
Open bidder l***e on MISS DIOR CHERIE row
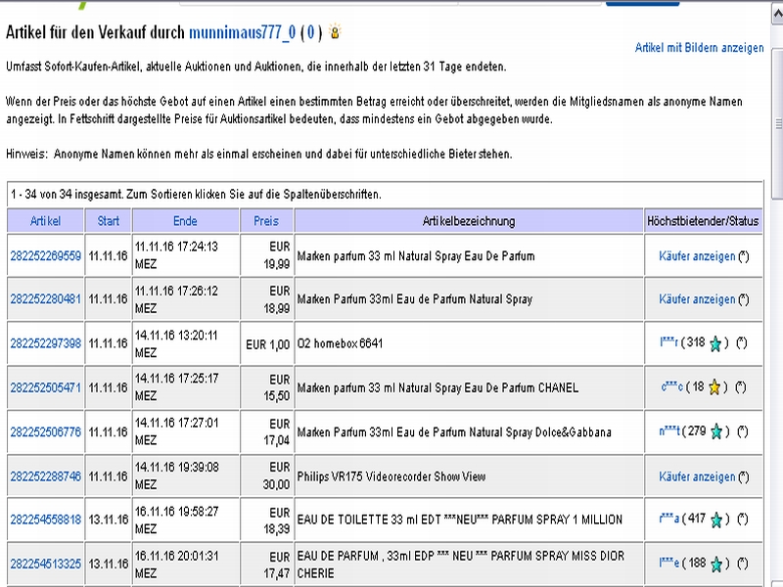669,564
